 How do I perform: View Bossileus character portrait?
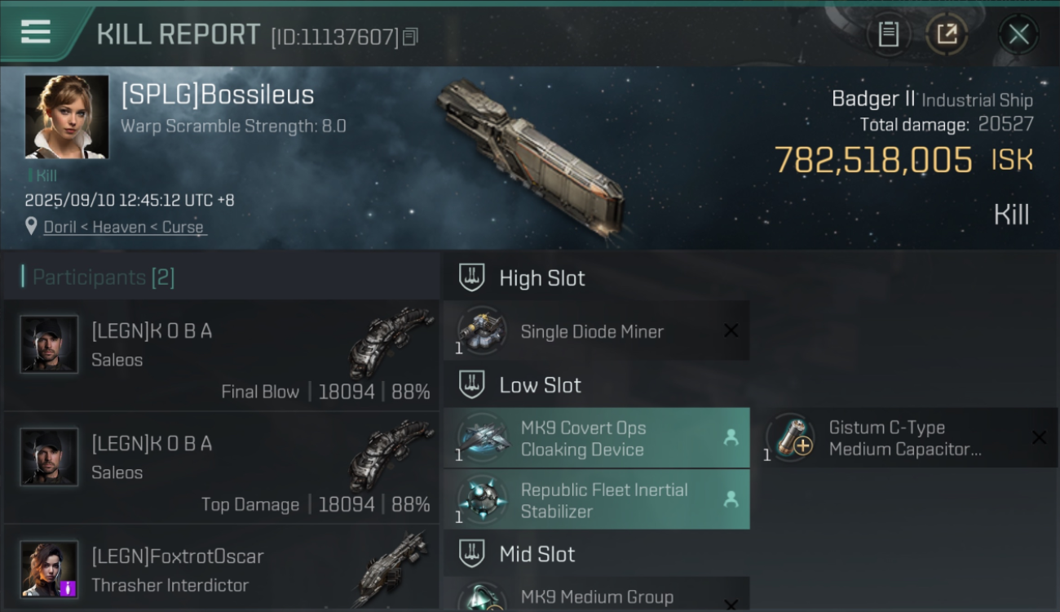coord(67,117)
